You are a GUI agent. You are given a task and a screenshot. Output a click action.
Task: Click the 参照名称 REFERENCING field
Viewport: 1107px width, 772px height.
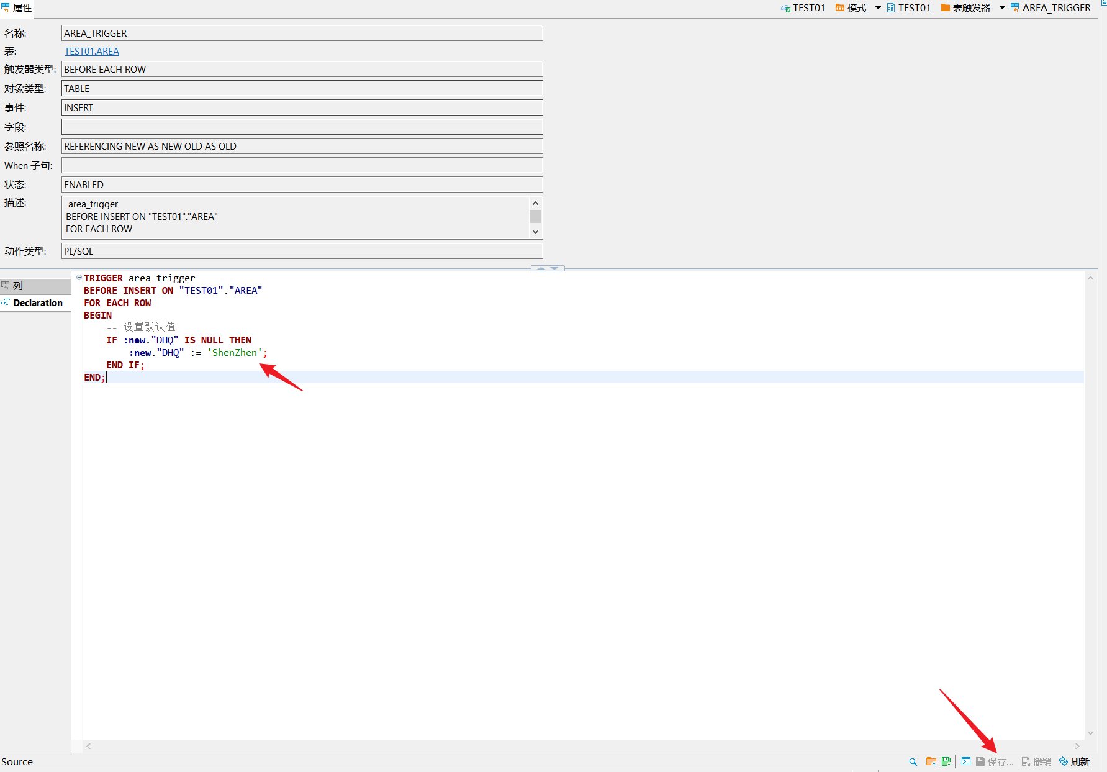(302, 146)
